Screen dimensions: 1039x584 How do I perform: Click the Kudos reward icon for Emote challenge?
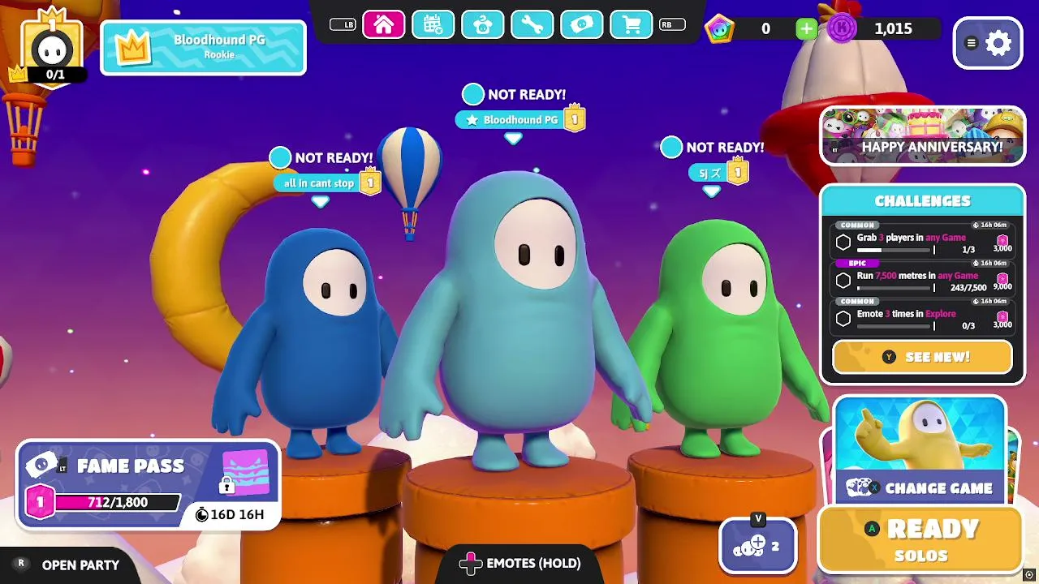tap(1002, 317)
